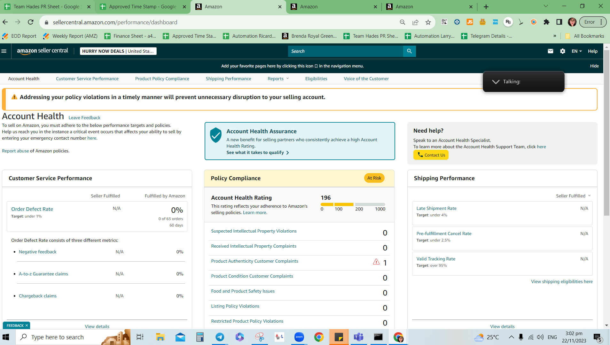
Task: Open the EN language dropdown
Action: (x=577, y=51)
